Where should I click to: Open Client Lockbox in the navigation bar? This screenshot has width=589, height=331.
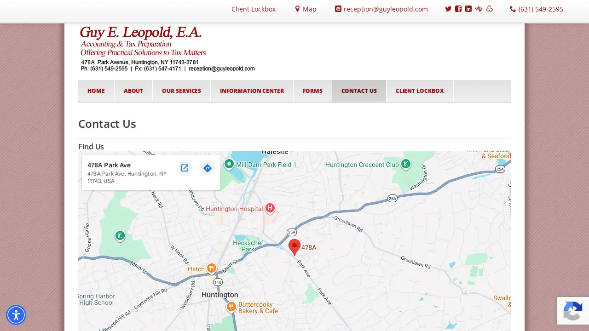(420, 91)
